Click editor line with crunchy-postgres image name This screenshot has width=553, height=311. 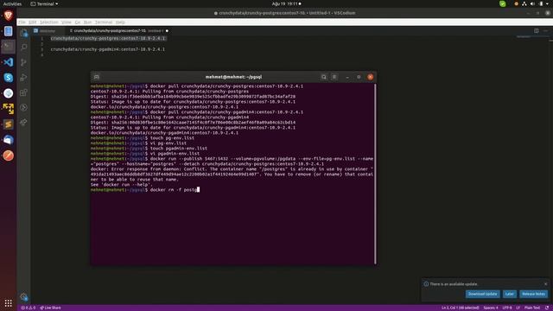108,38
